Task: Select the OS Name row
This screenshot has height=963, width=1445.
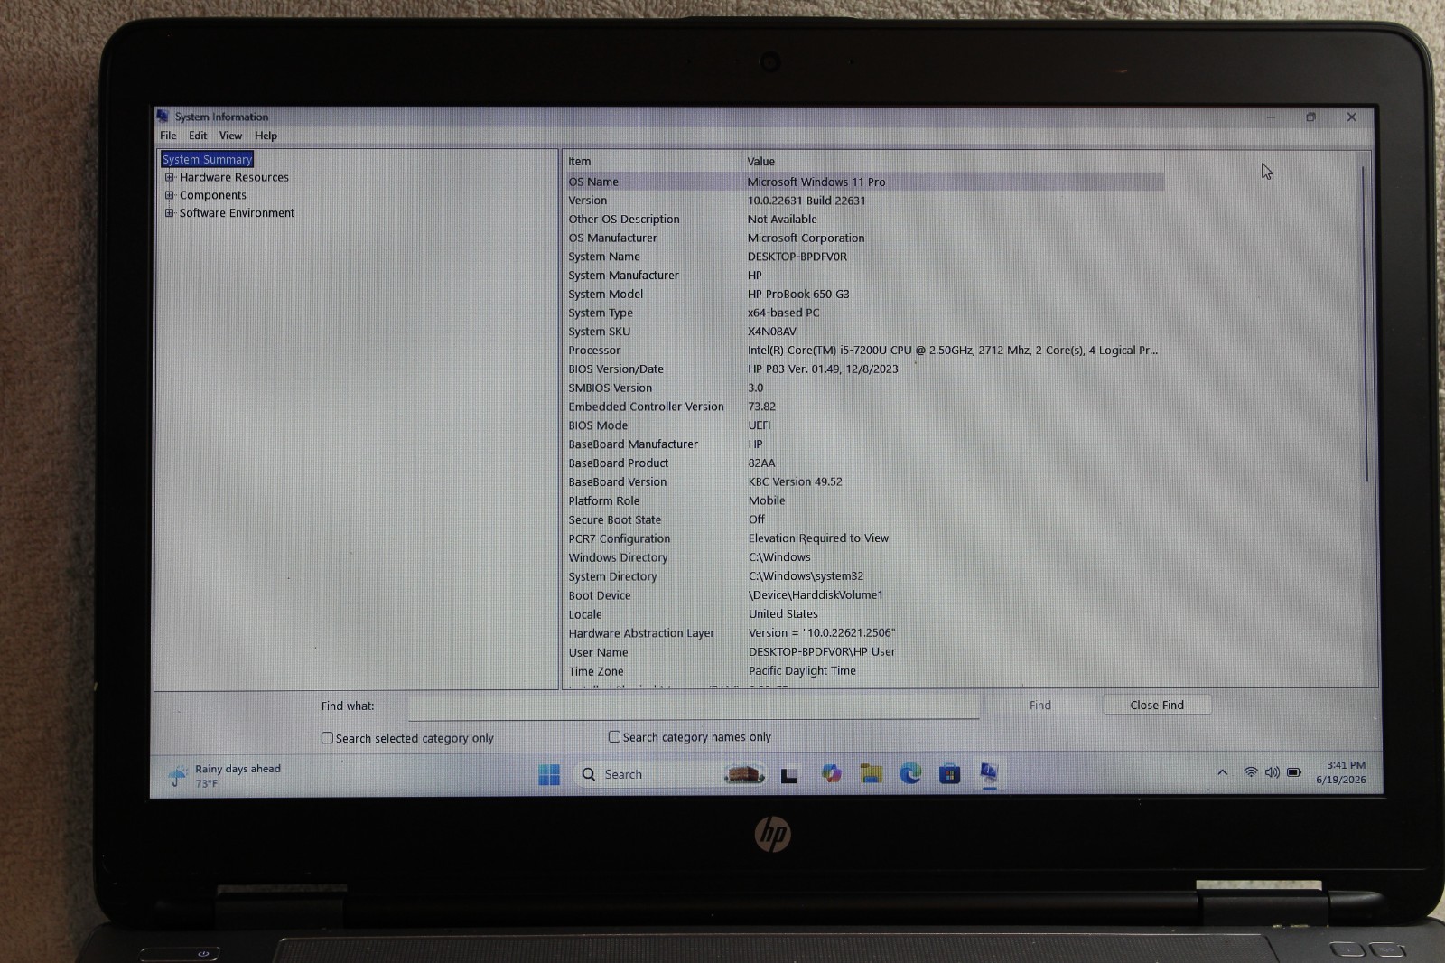Action: [x=864, y=182]
